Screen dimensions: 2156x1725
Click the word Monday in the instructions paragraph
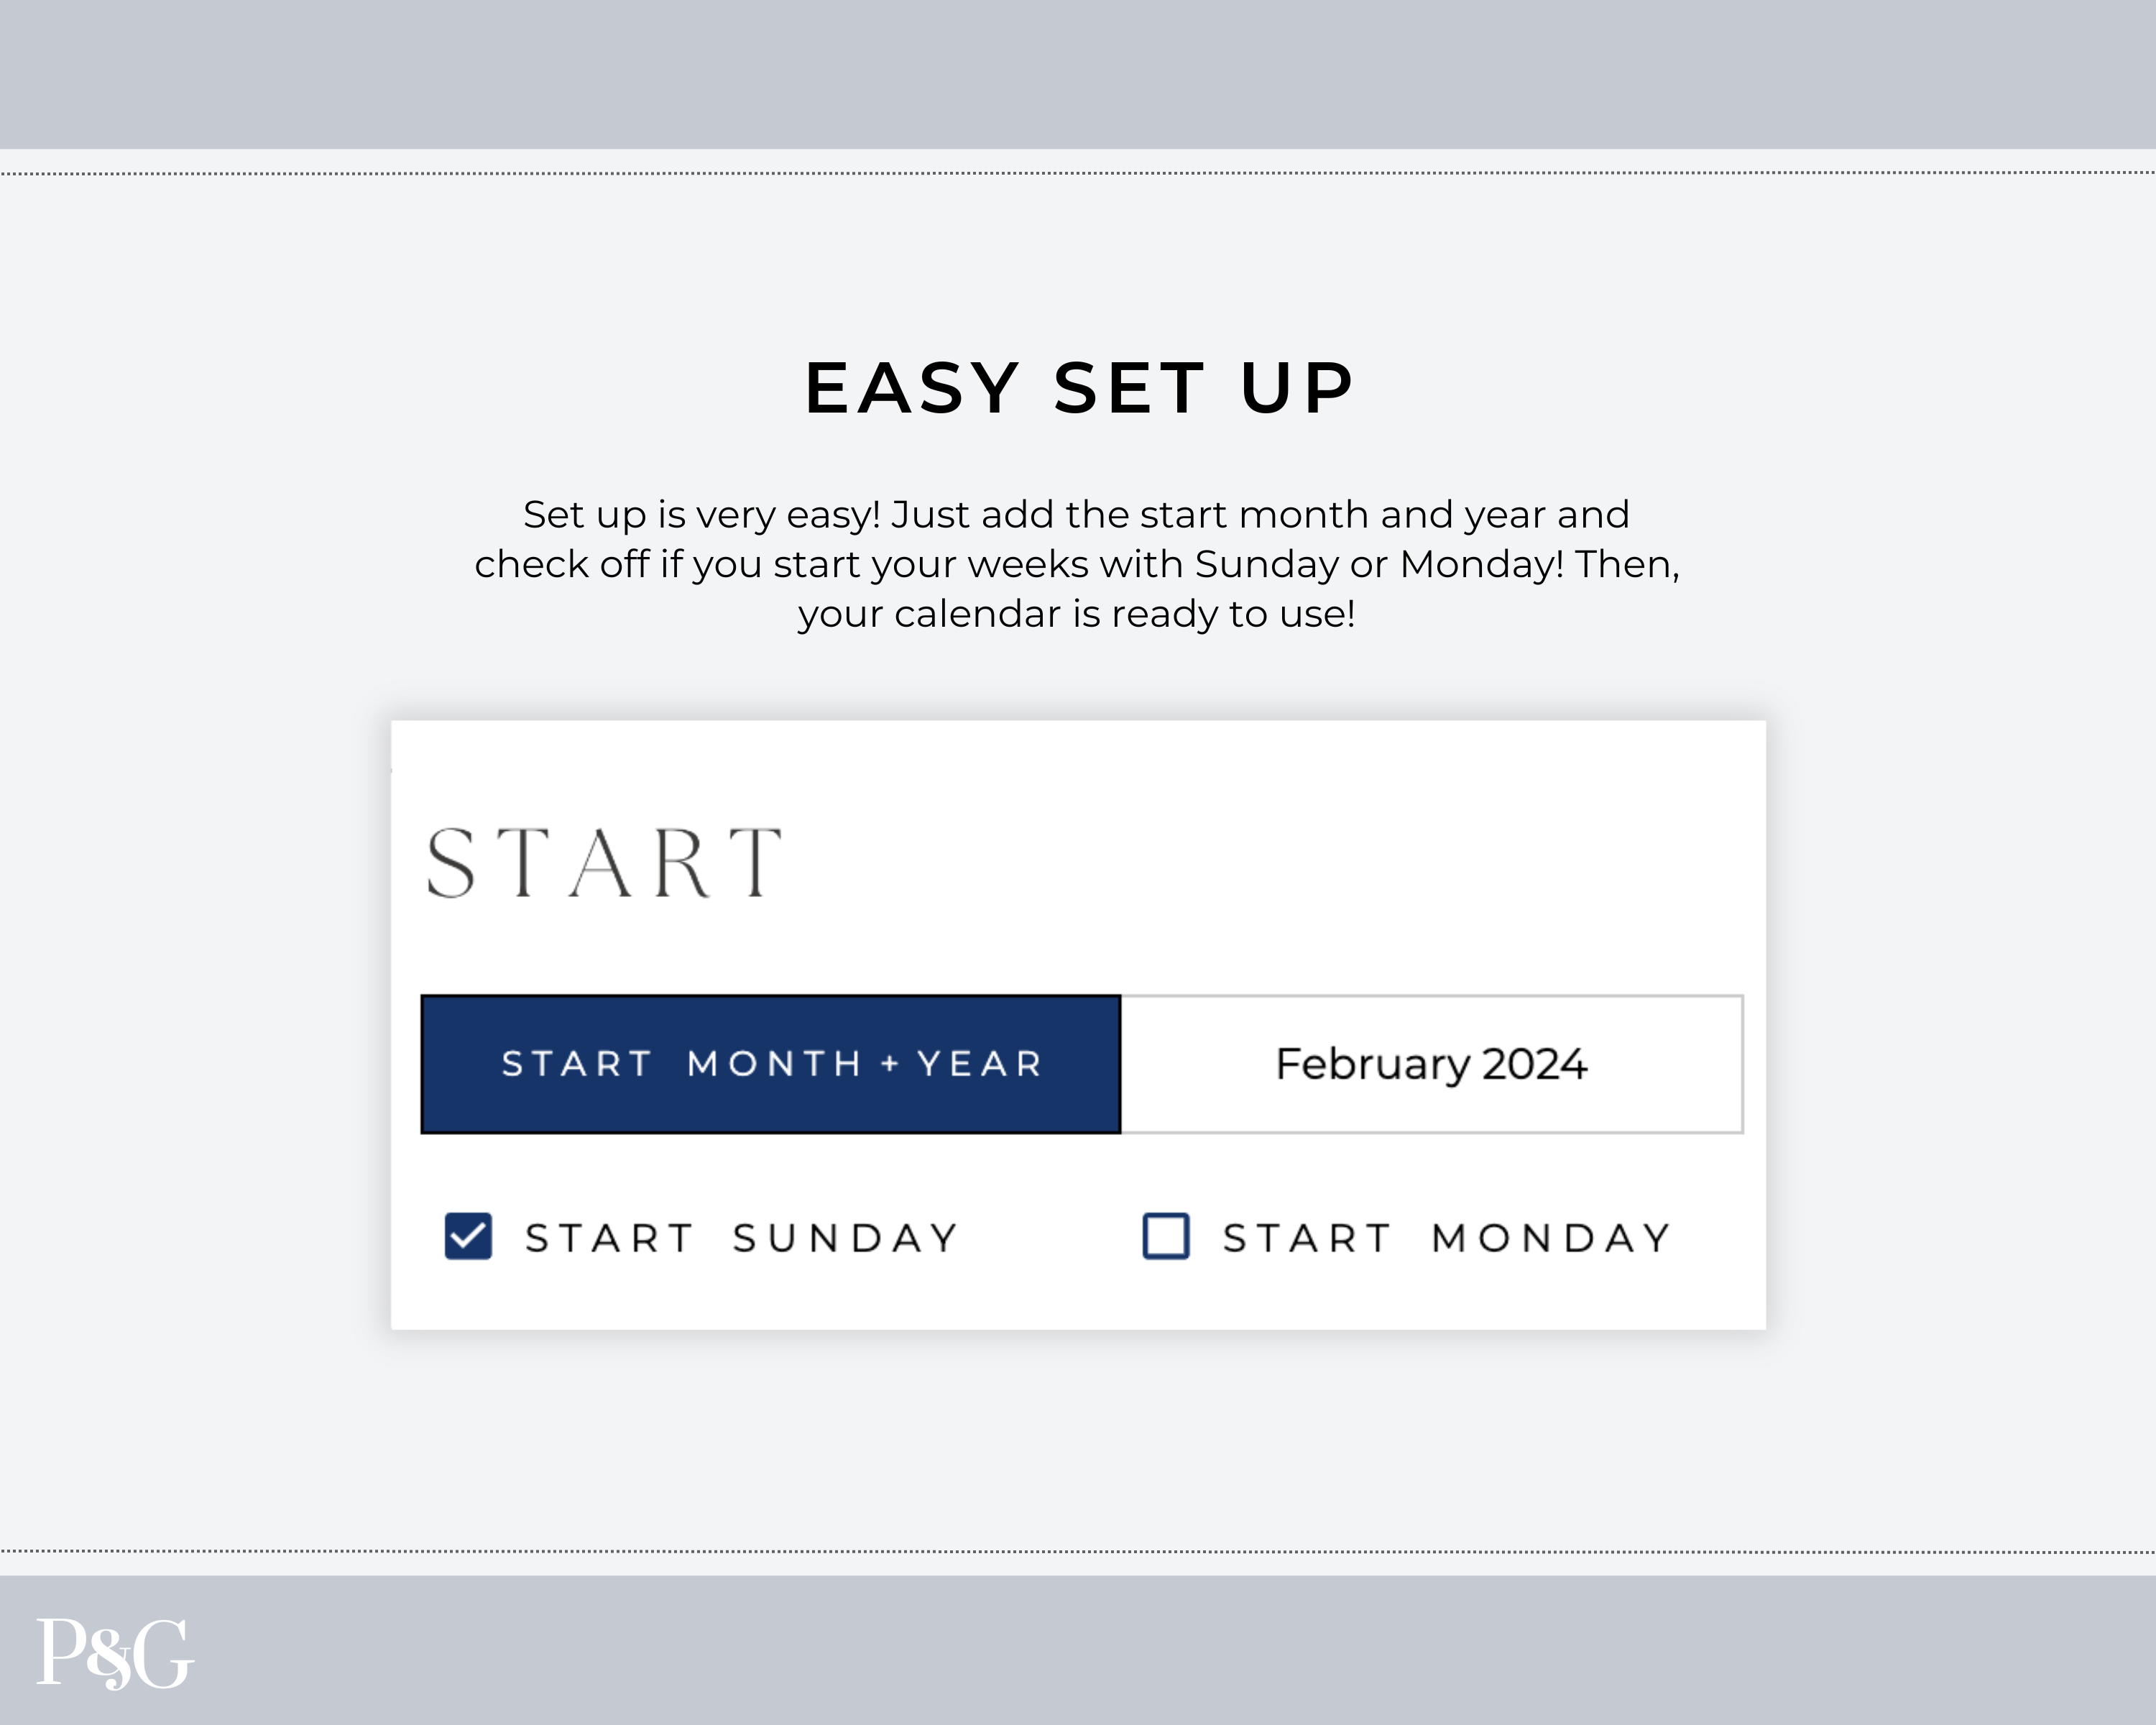1481,564
